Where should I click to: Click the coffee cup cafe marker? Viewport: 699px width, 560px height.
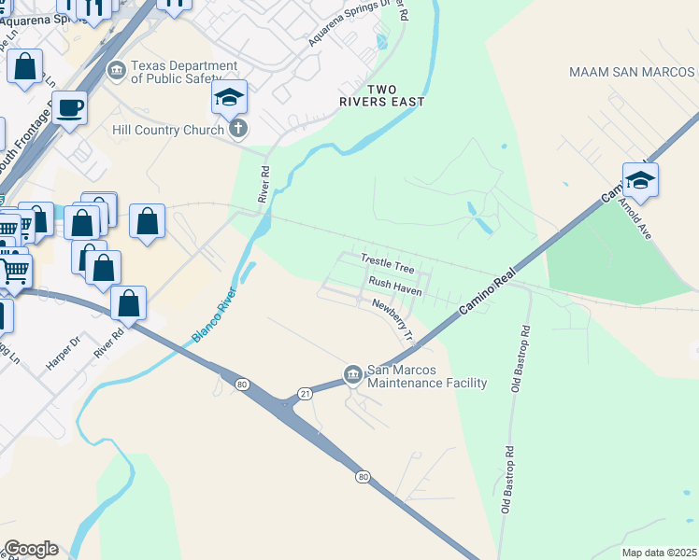tap(69, 110)
